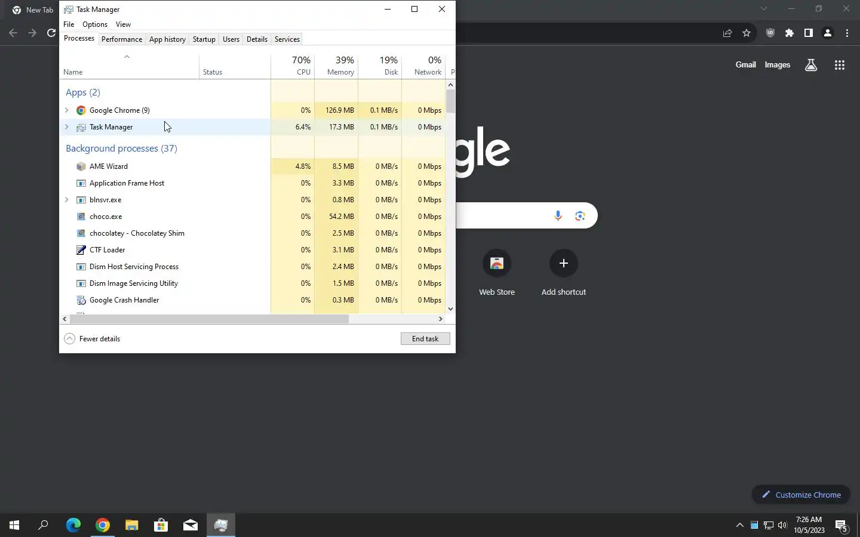
Task: Click the vertical scrollbar down arrow
Action: 450,309
